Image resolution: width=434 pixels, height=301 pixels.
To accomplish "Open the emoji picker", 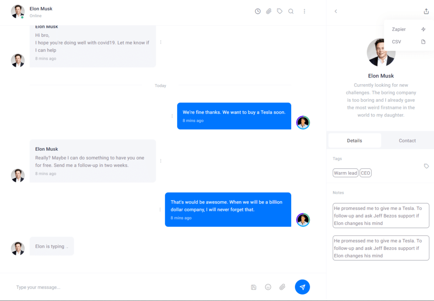I will pos(268,287).
